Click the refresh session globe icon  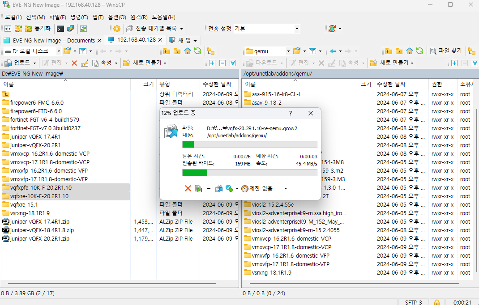(332, 29)
